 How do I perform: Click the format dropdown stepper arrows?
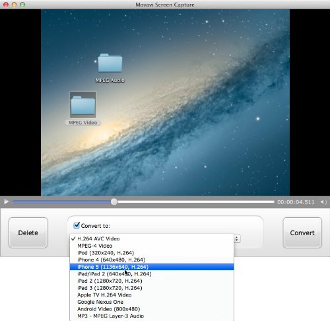[x=237, y=239]
